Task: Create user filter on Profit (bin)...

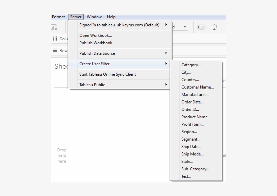Action: (196, 124)
